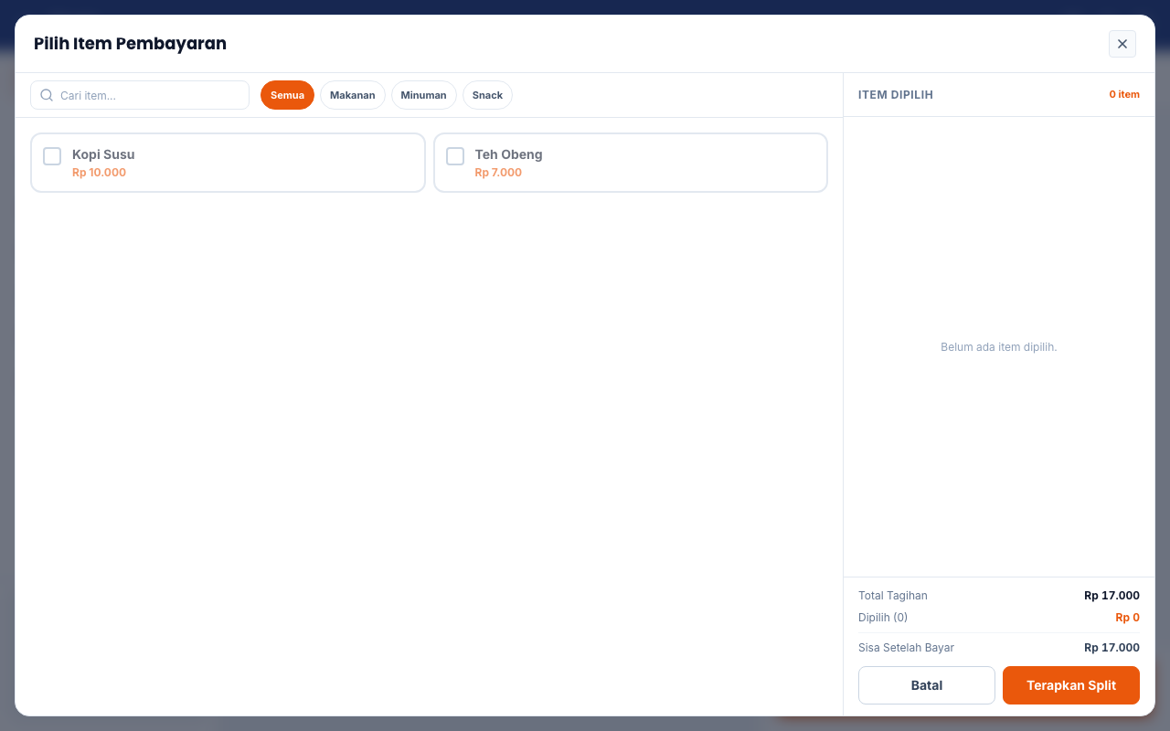Tick the Kopi Susu checkbox

[52, 156]
